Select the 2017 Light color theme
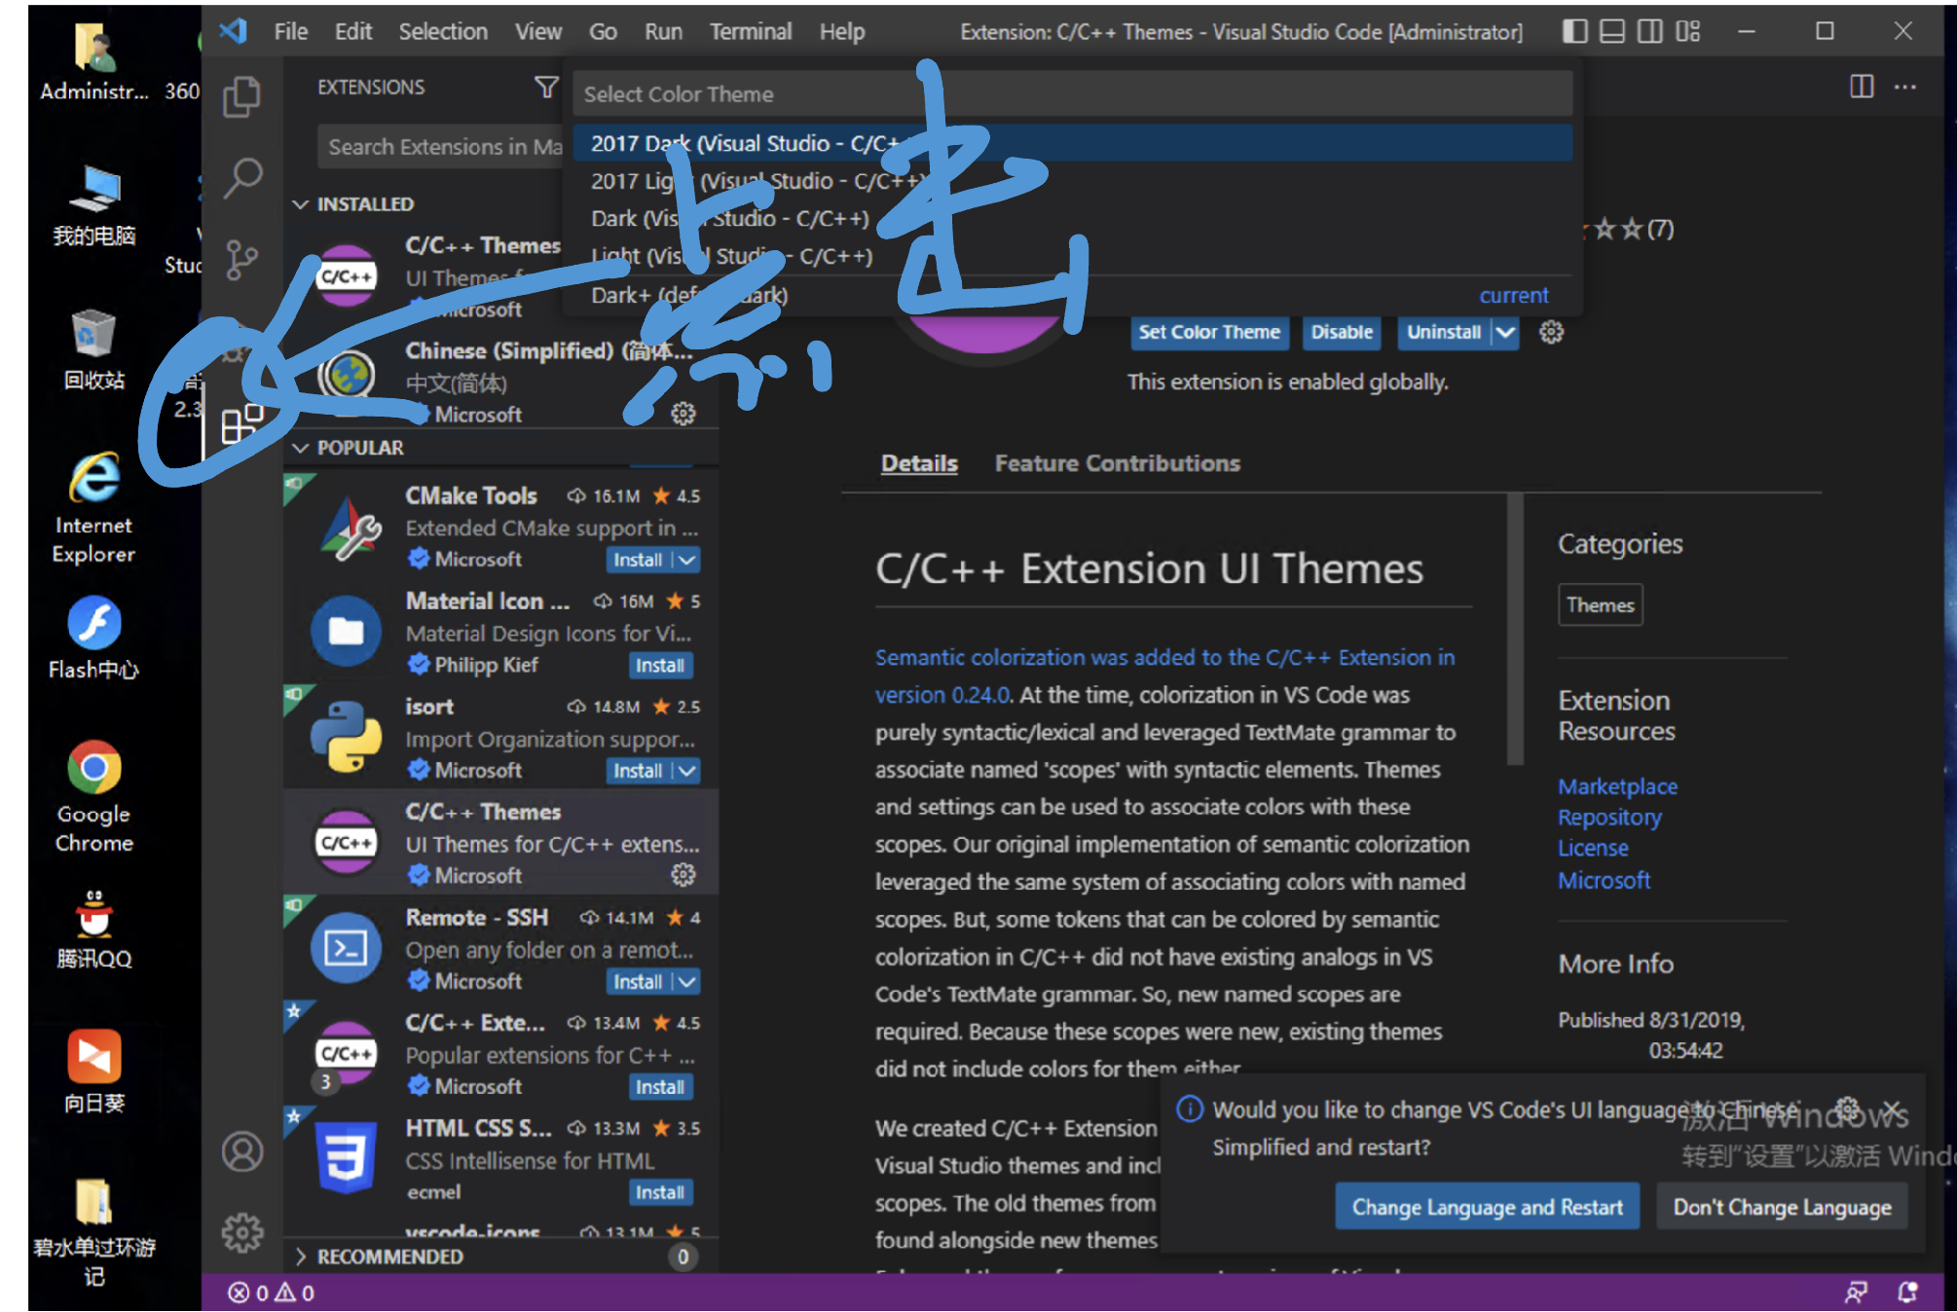The height and width of the screenshot is (1312, 1957). click(1072, 181)
